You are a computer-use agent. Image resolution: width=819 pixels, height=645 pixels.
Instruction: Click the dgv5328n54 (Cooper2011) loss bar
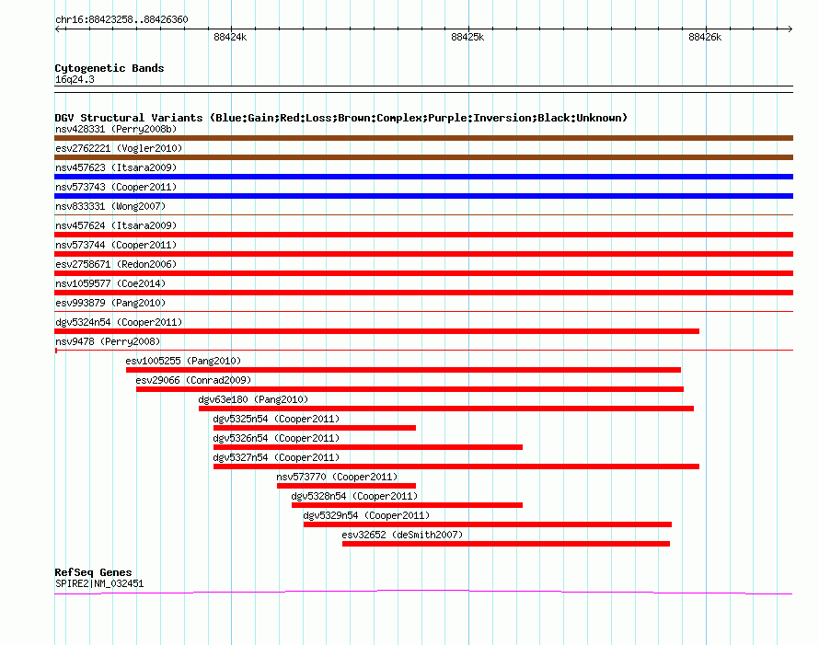click(407, 505)
